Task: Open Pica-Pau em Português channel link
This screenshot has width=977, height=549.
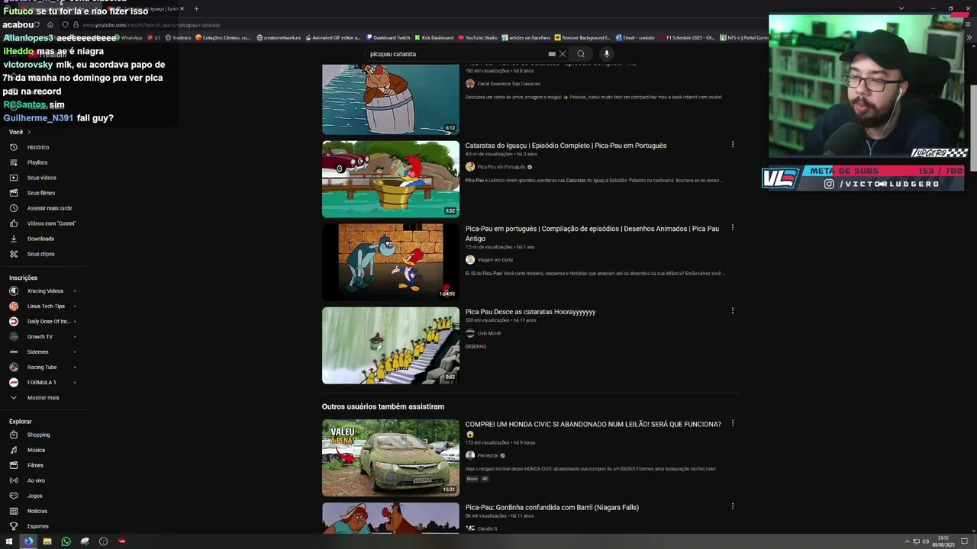Action: click(x=501, y=167)
